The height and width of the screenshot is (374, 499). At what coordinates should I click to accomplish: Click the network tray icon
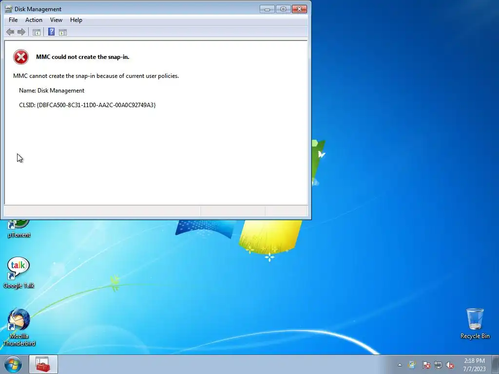(x=438, y=365)
